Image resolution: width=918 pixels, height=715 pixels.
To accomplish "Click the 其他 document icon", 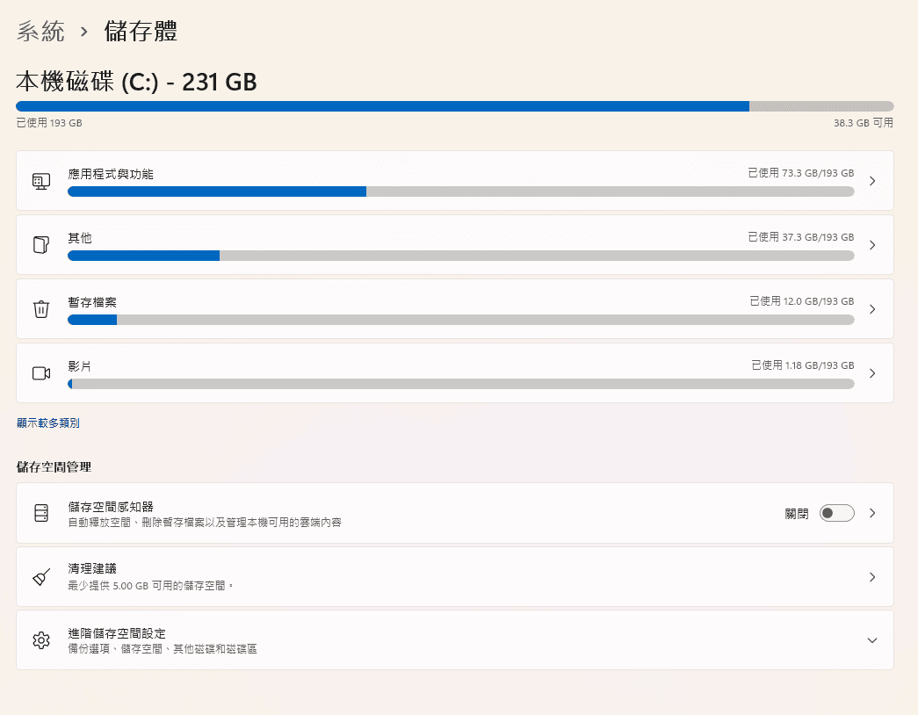I will (x=41, y=245).
